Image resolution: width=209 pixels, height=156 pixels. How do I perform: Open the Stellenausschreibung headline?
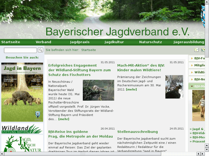[137, 132]
